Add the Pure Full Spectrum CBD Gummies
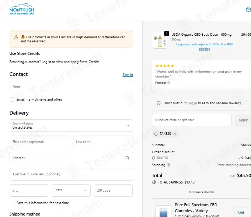 (241, 213)
